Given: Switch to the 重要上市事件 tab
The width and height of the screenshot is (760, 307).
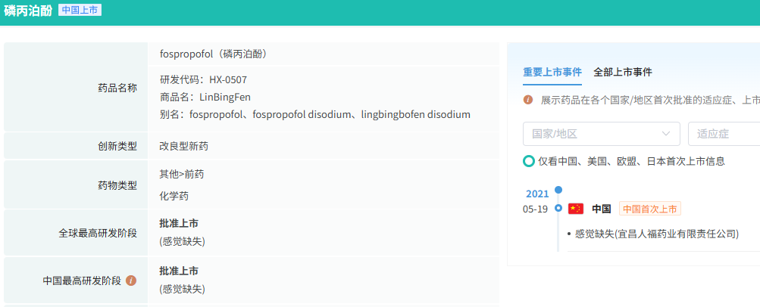Looking at the screenshot, I should (552, 72).
